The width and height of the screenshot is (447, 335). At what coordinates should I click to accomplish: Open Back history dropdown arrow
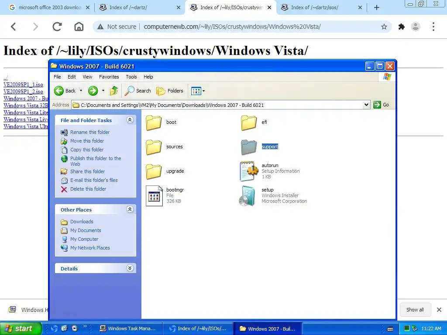pos(81,91)
